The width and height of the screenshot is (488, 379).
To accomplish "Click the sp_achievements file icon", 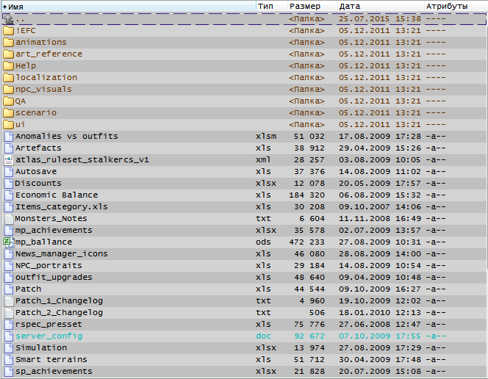I will 9,372.
